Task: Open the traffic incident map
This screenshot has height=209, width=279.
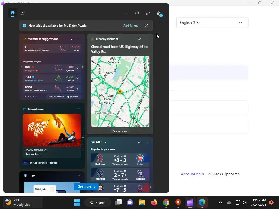Action: pos(120,91)
